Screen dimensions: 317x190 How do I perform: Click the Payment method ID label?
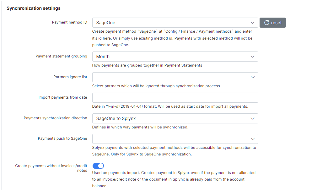[69, 23]
